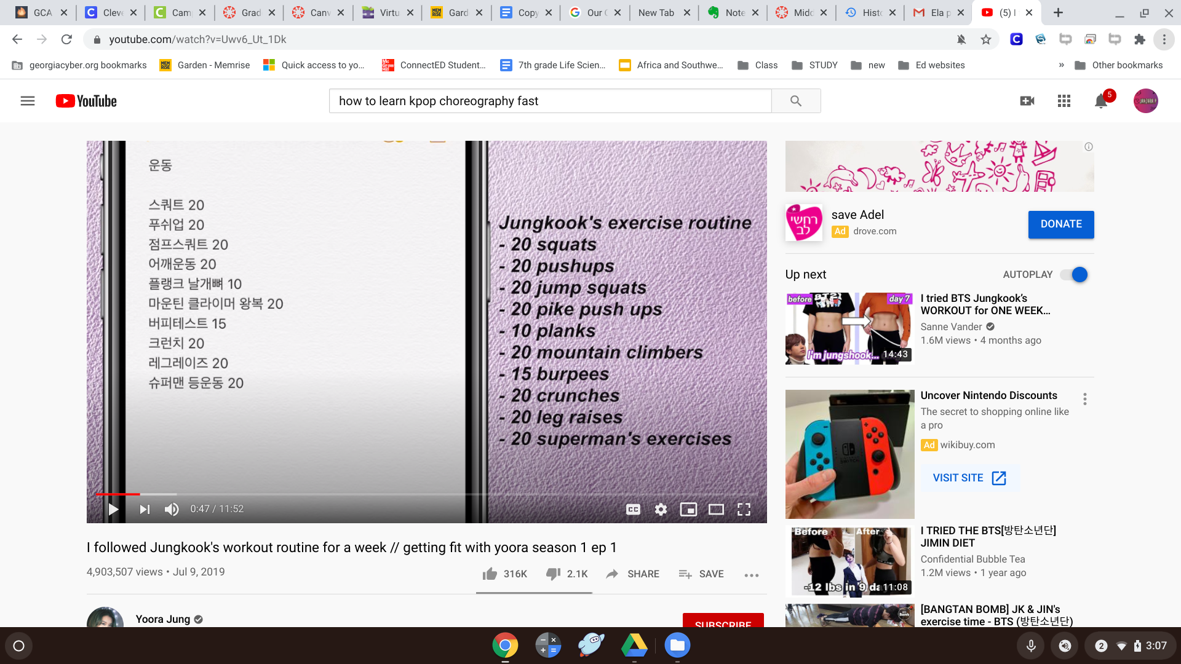Skip to the next video
Screen dimensions: 1181x664
click(x=145, y=509)
